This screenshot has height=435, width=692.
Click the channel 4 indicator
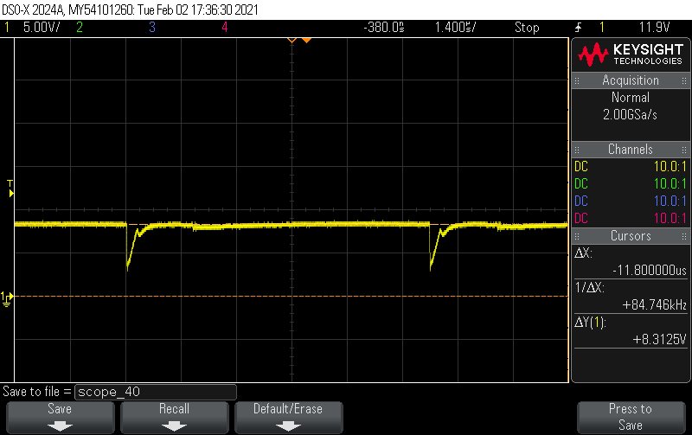pos(225,28)
